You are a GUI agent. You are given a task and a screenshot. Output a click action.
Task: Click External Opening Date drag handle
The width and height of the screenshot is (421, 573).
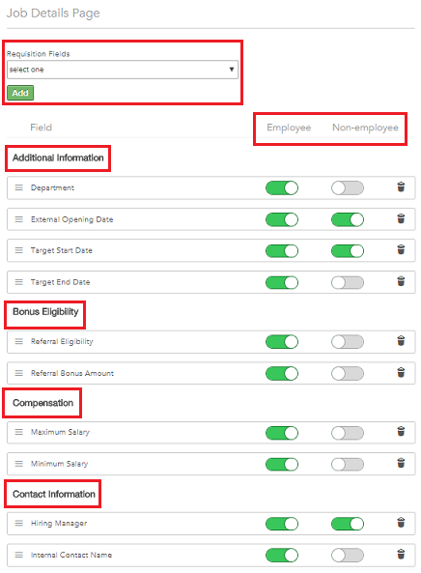click(x=18, y=219)
